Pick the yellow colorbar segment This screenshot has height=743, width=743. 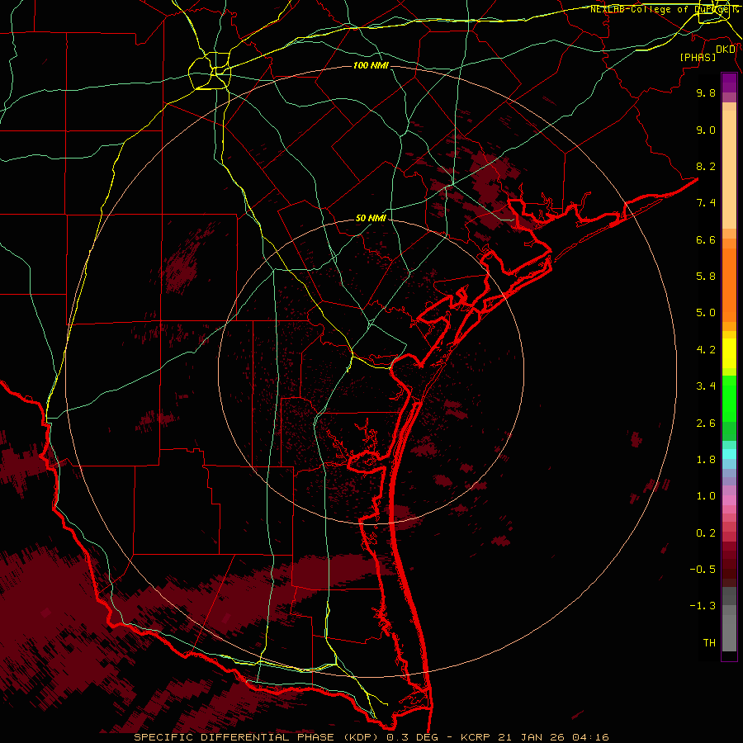(729, 353)
